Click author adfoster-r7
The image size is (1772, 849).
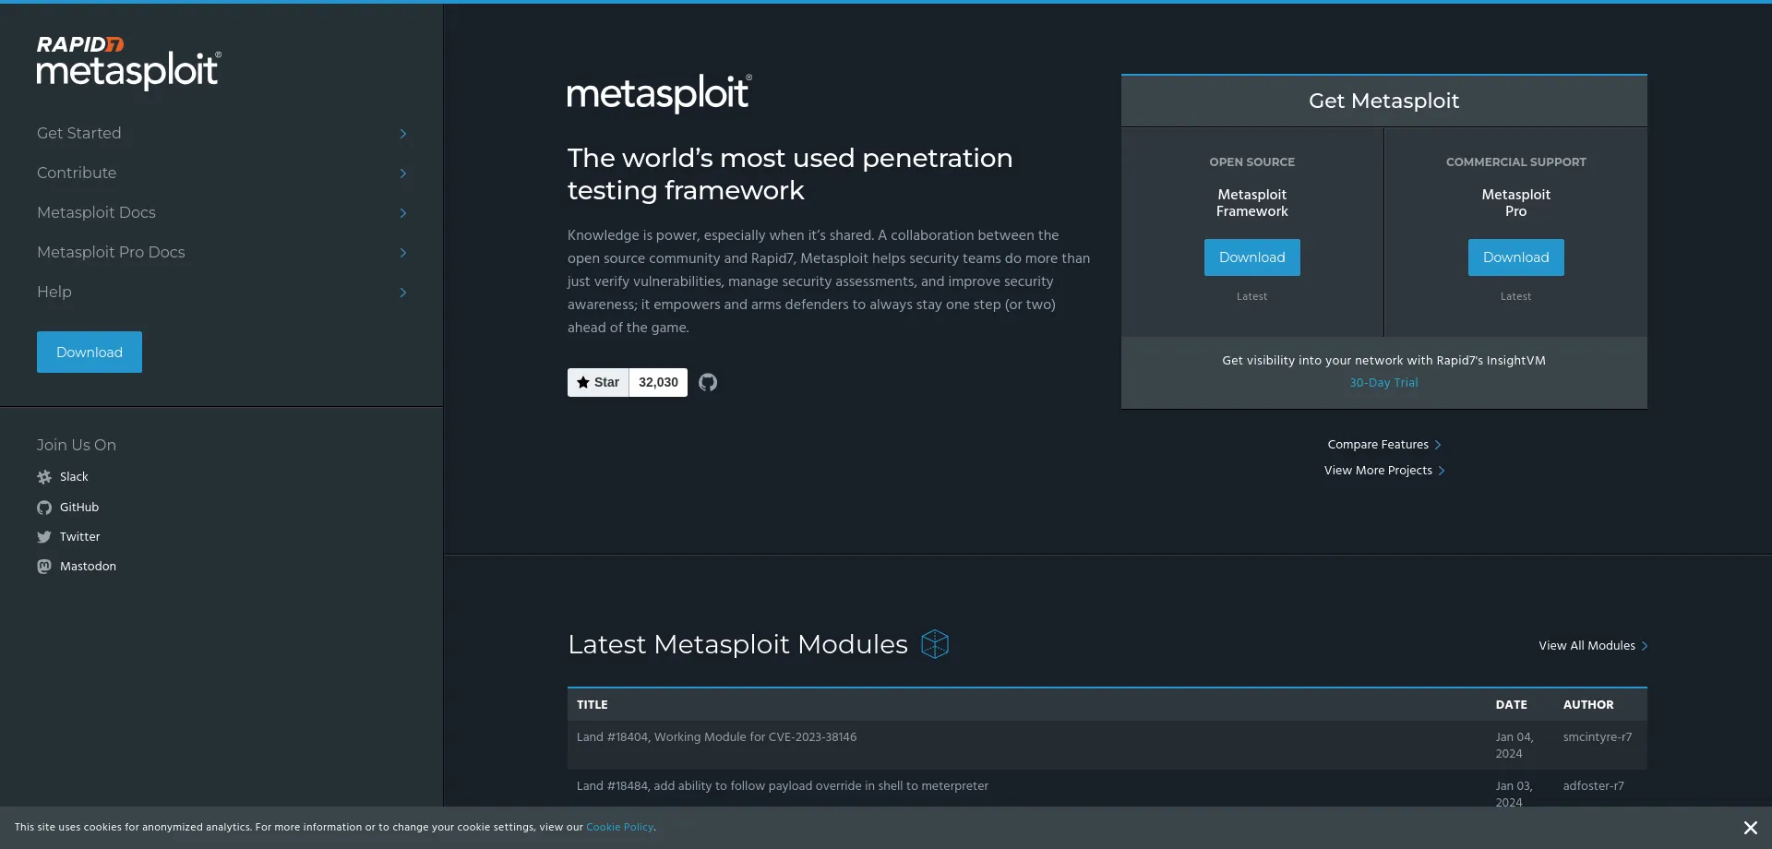tap(1593, 786)
